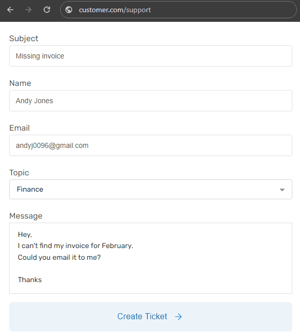This screenshot has height=336, width=300.
Task: Open the Topic dropdown arrow
Action: [282, 190]
